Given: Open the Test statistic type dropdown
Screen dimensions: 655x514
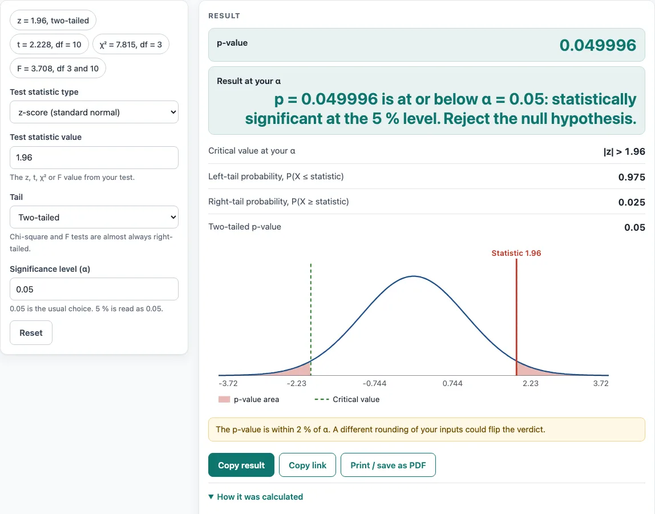Looking at the screenshot, I should pyautogui.click(x=94, y=112).
